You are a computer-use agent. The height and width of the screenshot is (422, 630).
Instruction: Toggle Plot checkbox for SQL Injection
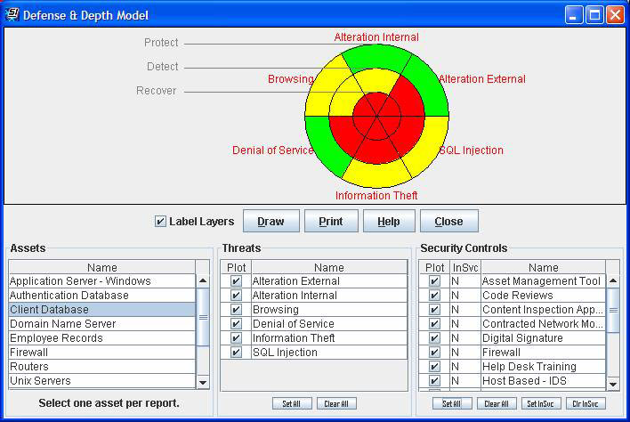click(x=236, y=353)
